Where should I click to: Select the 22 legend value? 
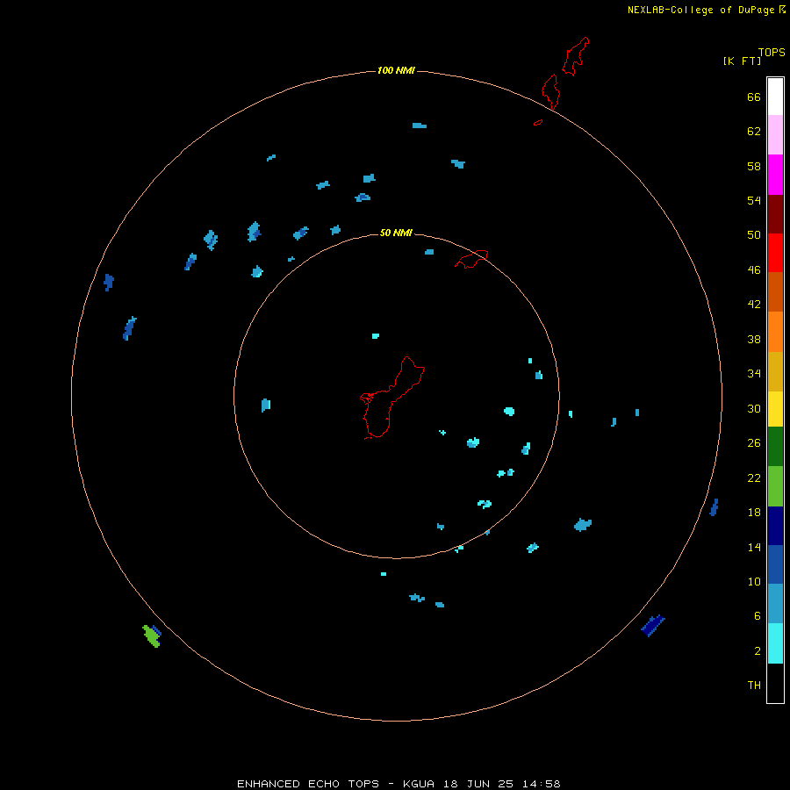coord(754,478)
